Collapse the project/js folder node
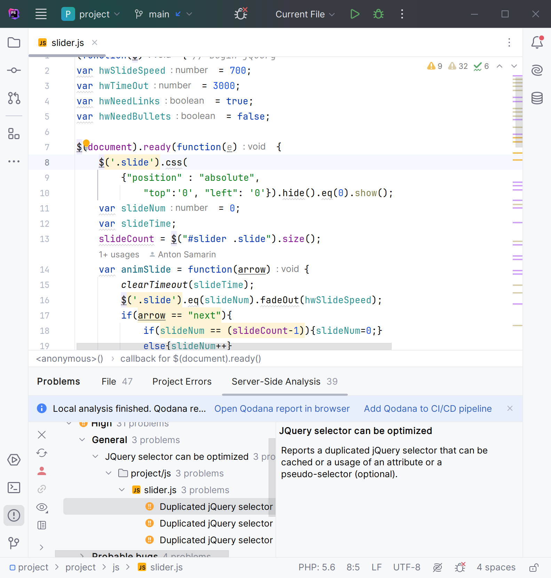Viewport: 551px width, 578px height. tap(109, 473)
